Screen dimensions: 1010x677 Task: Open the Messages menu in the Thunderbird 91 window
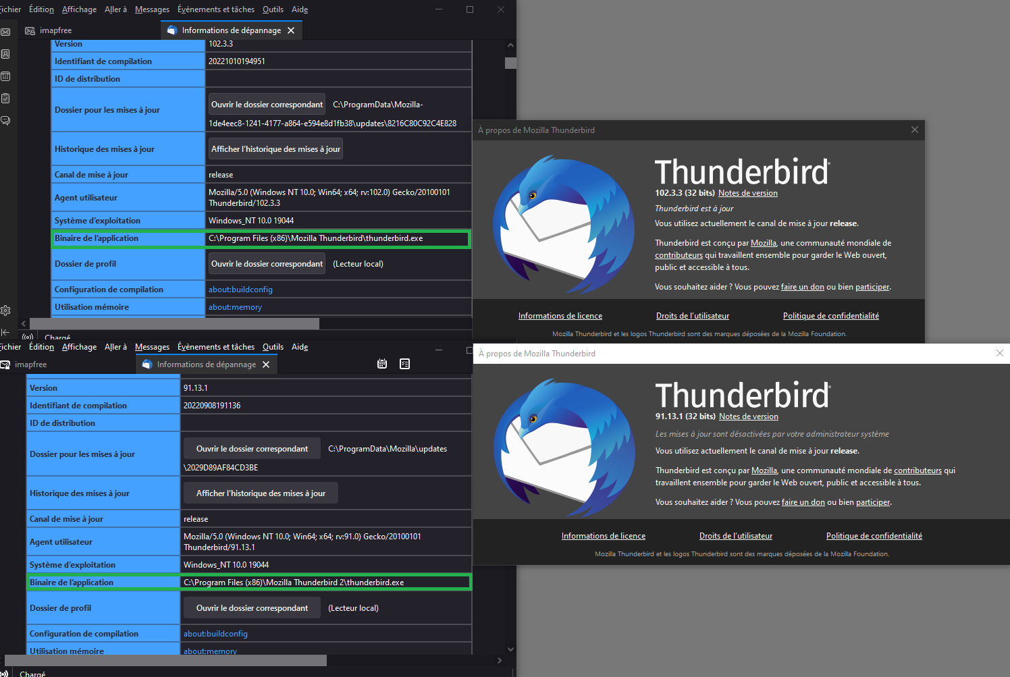[x=152, y=347]
